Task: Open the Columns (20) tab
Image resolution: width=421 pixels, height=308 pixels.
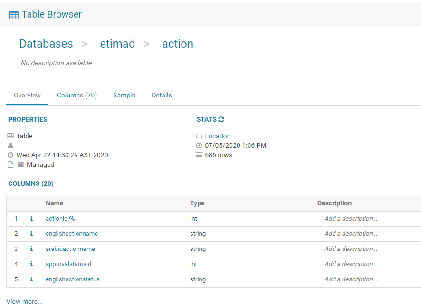Action: pos(77,96)
